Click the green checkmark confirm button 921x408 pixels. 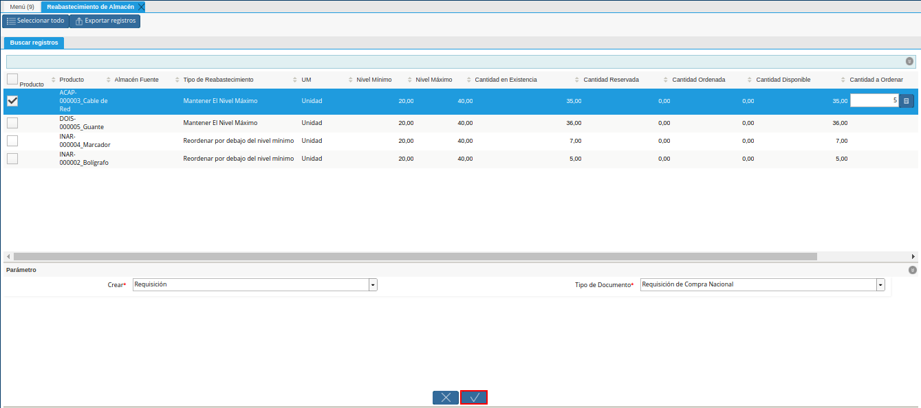tap(474, 398)
